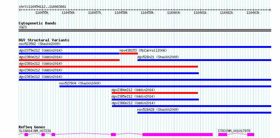Click the dgv2383e212 blue bar
Image resolution: width=280 pixels, height=138 pixels.
[x=145, y=80]
